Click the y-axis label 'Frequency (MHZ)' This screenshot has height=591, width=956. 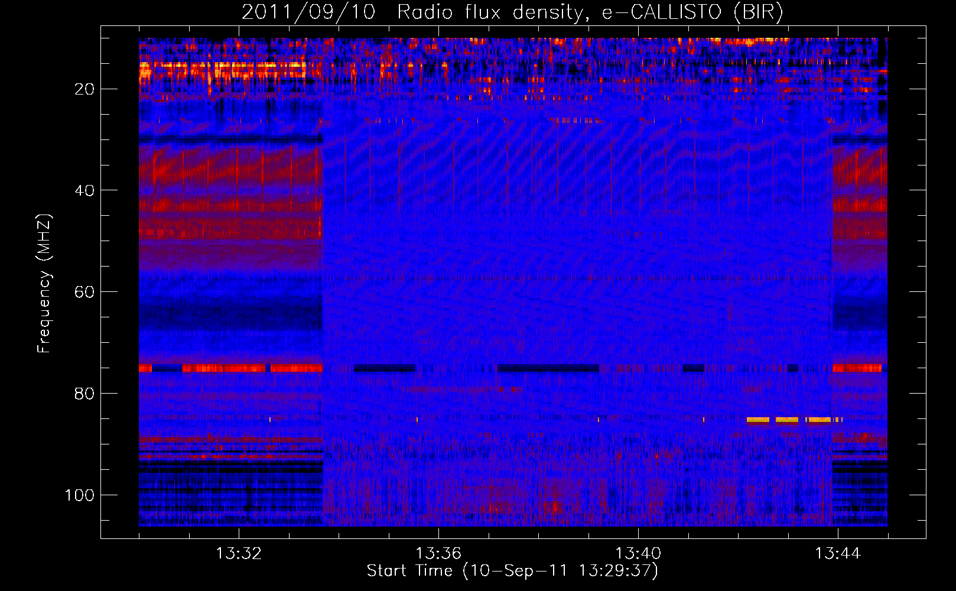44,284
